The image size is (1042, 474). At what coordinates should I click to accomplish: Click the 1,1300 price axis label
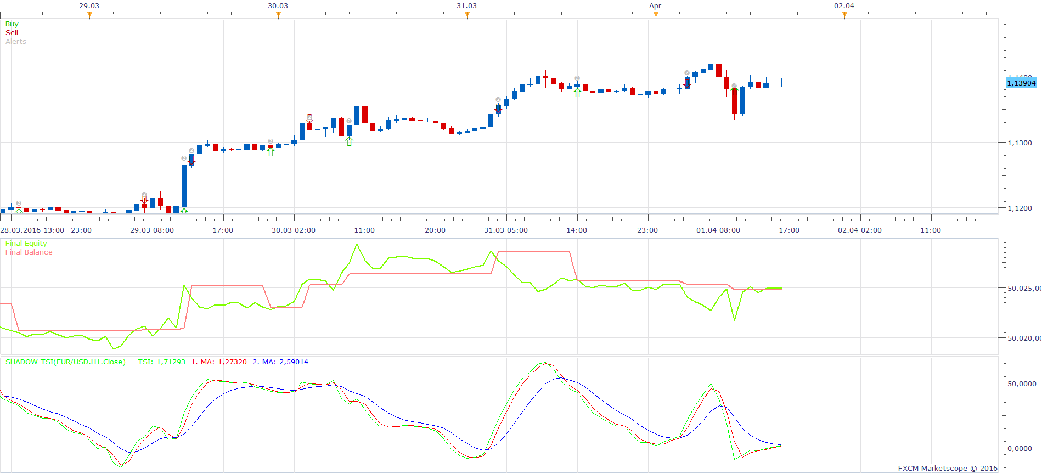coord(1020,143)
